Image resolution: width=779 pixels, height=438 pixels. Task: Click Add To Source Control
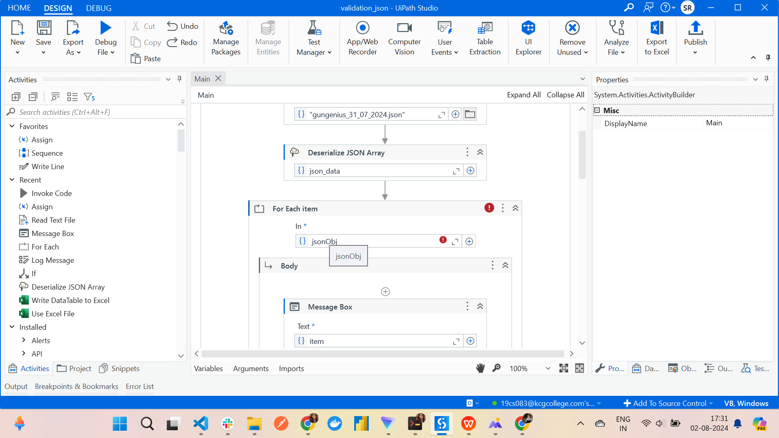(667, 403)
